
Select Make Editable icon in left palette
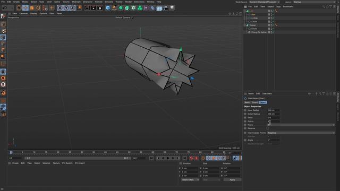click(3, 16)
